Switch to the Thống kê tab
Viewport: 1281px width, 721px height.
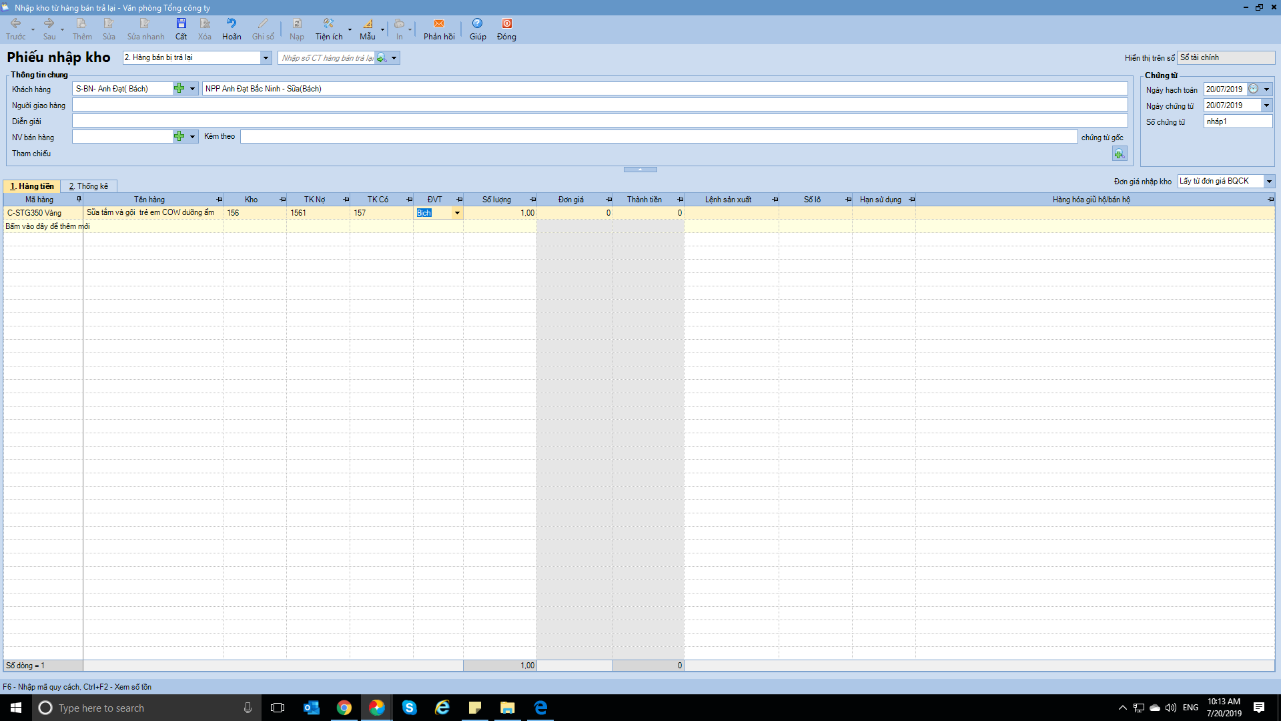point(89,186)
